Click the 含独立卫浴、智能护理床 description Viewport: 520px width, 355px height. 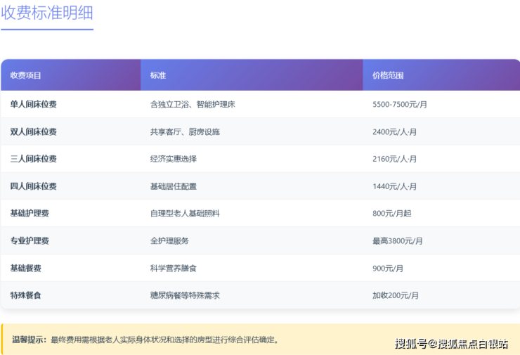pos(192,104)
